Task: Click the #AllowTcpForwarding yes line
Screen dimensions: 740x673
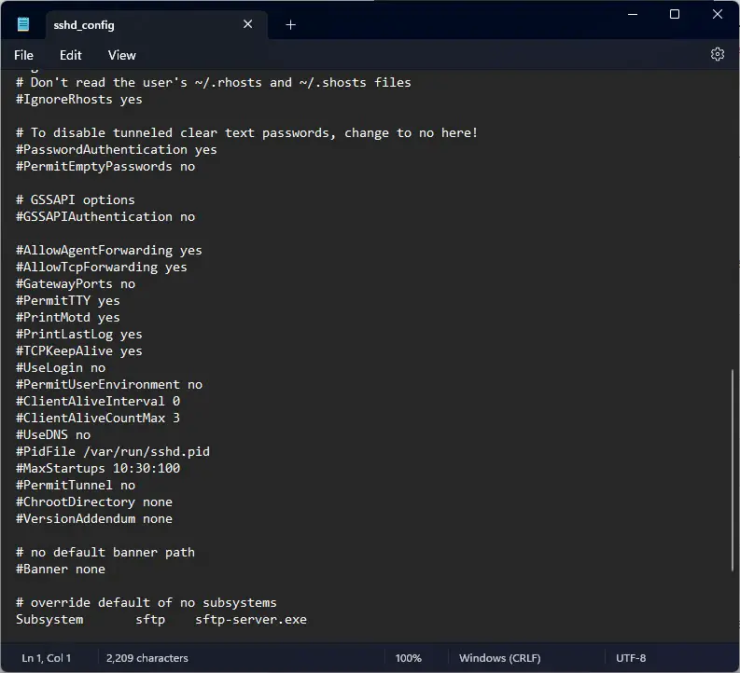Action: [102, 268]
